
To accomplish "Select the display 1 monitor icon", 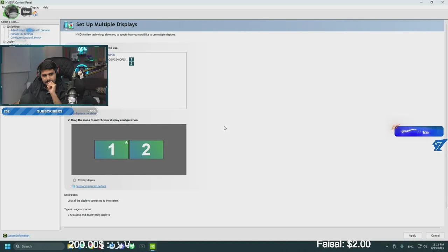I will pos(112,149).
